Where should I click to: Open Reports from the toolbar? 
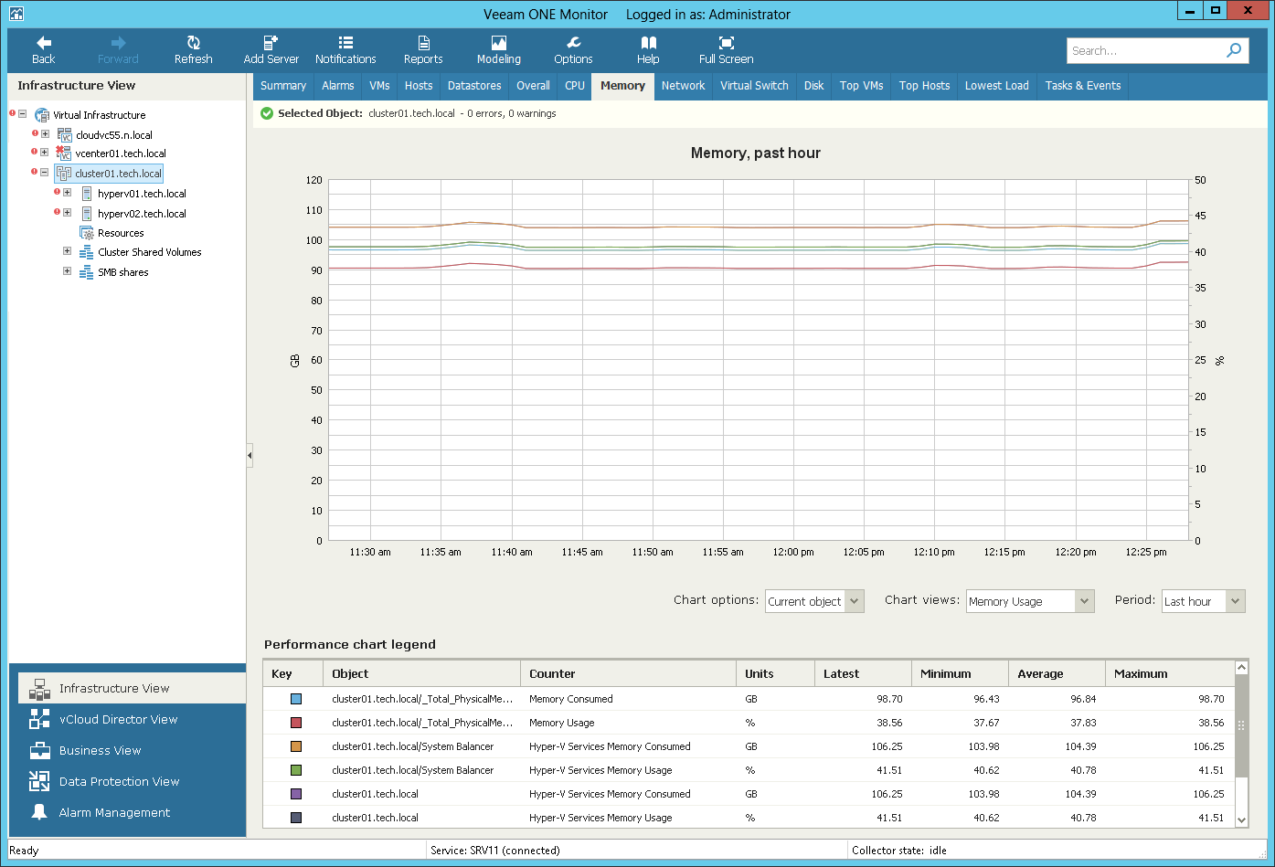pyautogui.click(x=423, y=43)
